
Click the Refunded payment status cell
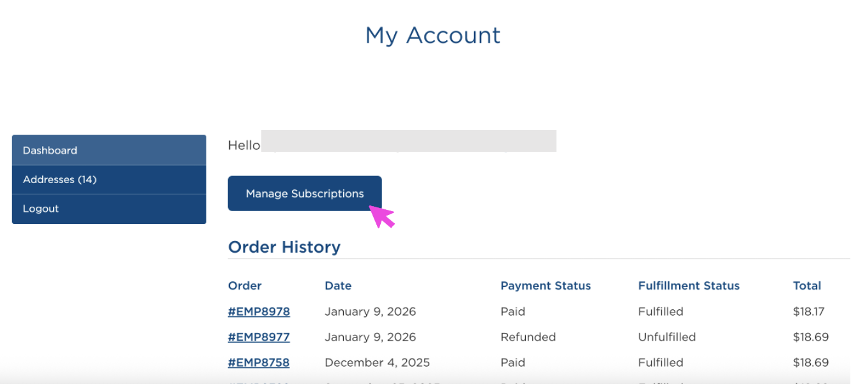528,337
